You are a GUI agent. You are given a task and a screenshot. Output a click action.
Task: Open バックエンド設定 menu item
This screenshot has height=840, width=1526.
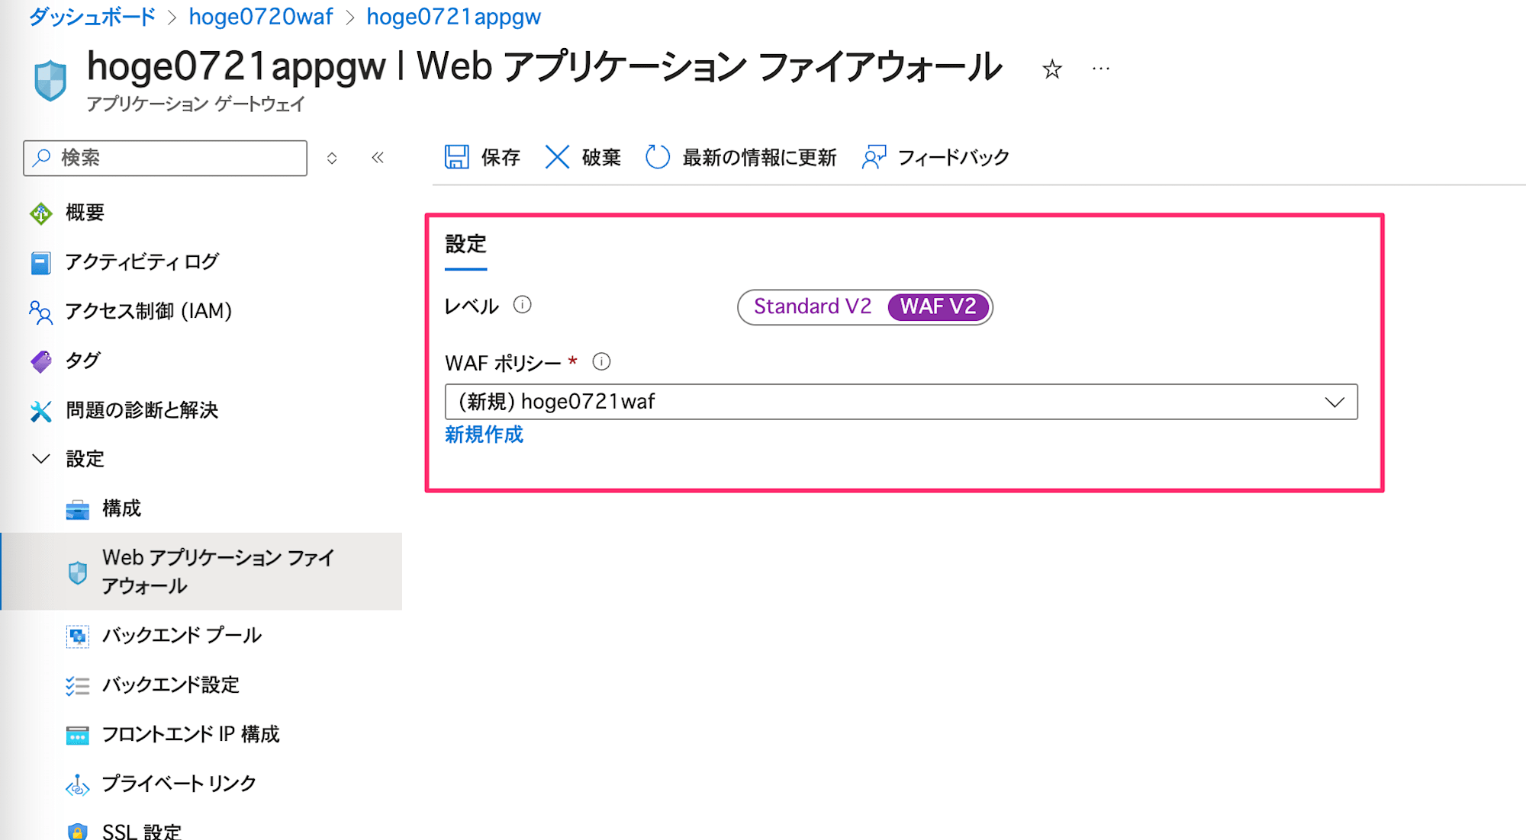point(171,685)
